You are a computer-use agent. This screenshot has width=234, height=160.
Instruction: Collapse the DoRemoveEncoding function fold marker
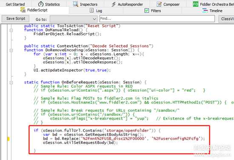click(11, 51)
